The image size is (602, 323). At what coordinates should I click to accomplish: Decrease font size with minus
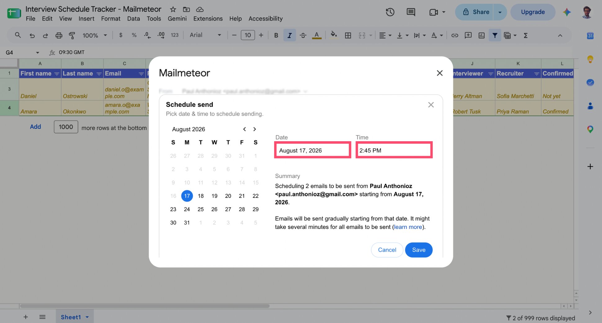tap(234, 35)
